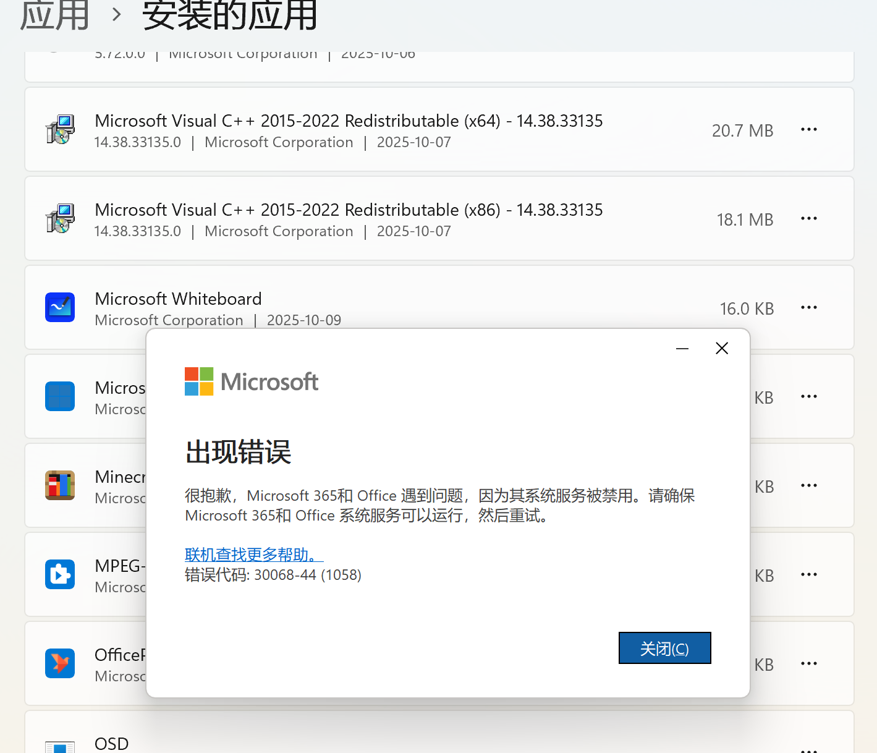Click the Microsoft logo in the error dialog
Image resolution: width=877 pixels, height=753 pixels.
tap(252, 381)
